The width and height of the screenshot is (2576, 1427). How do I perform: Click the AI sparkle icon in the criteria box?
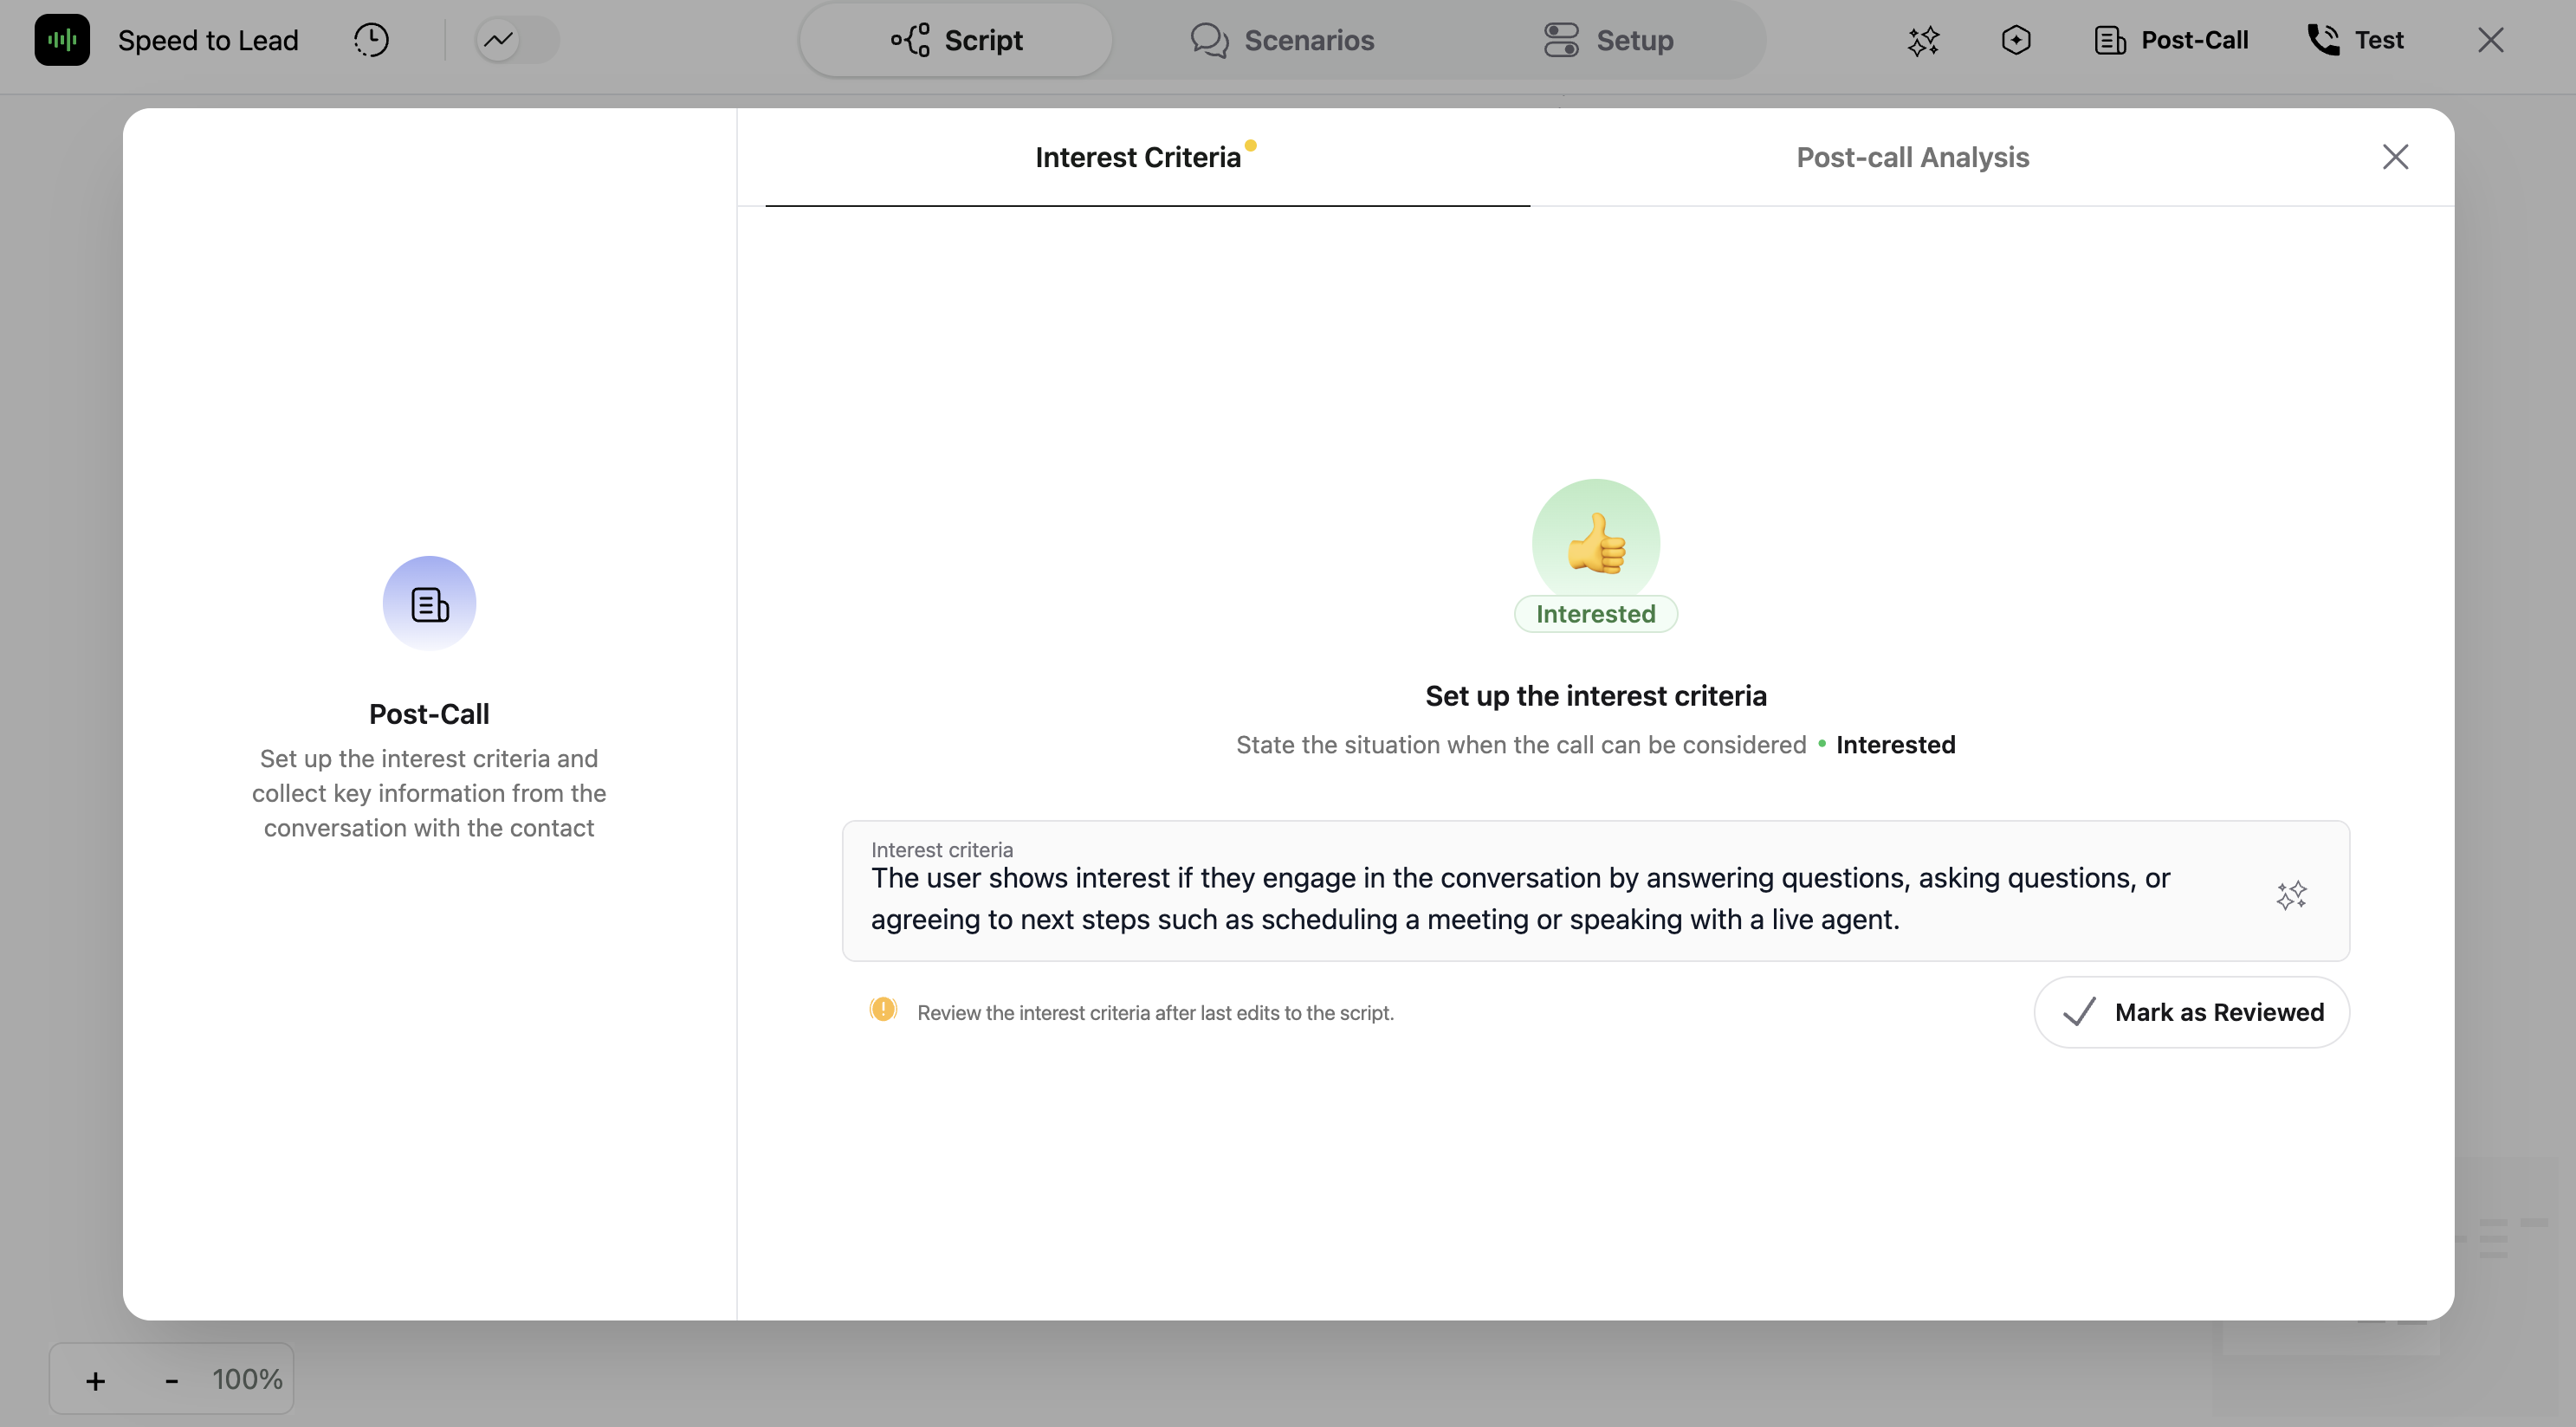tap(2292, 895)
